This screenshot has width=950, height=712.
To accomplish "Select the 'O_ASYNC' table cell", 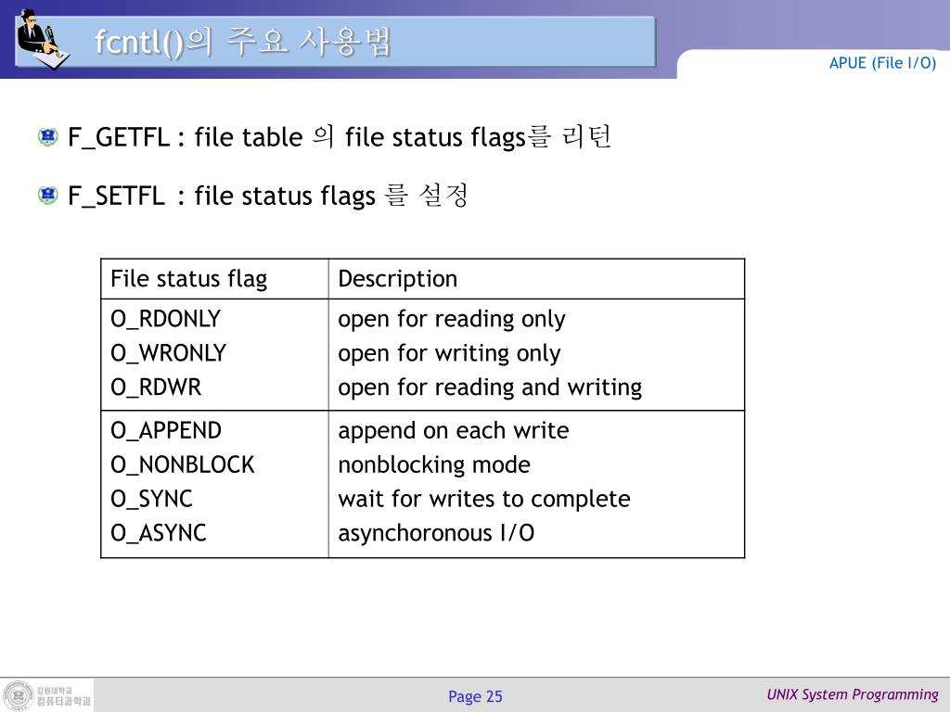I will point(158,533).
